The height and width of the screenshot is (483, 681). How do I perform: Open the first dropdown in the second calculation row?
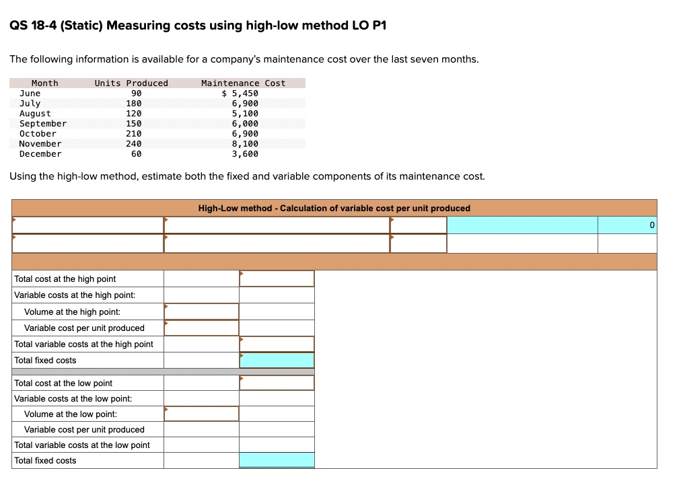pyautogui.click(x=87, y=242)
